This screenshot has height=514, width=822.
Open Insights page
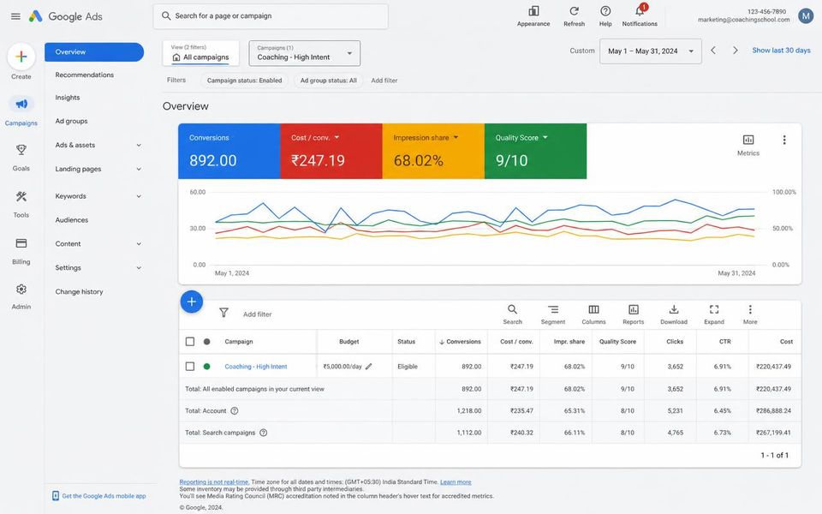tap(68, 98)
